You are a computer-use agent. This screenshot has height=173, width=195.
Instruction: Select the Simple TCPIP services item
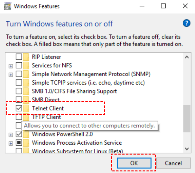88,83
